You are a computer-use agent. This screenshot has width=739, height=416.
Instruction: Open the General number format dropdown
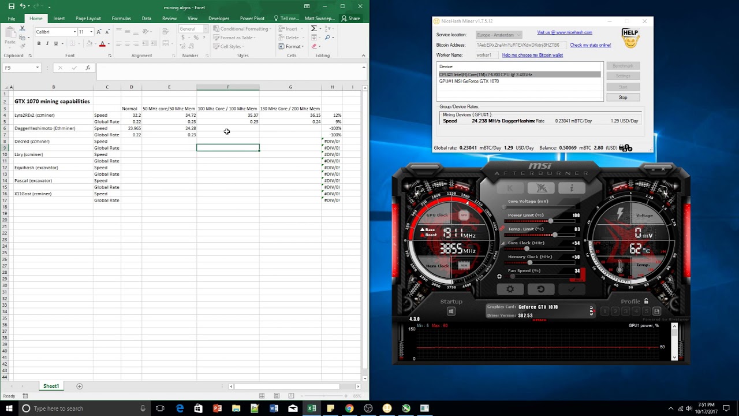point(206,28)
